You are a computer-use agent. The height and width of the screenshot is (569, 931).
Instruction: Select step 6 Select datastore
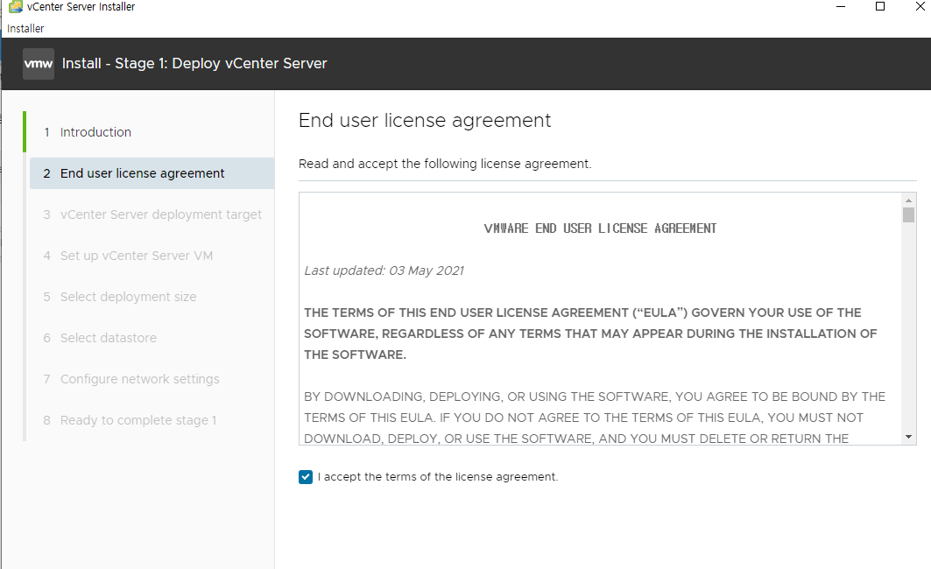(x=100, y=338)
